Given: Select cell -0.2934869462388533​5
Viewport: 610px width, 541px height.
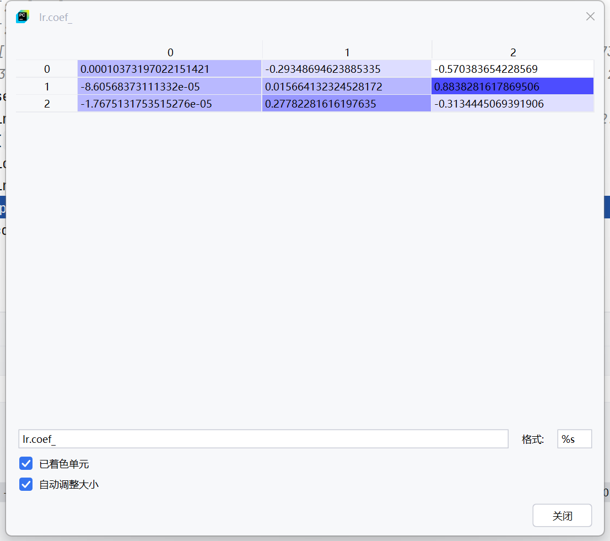Looking at the screenshot, I should 347,69.
